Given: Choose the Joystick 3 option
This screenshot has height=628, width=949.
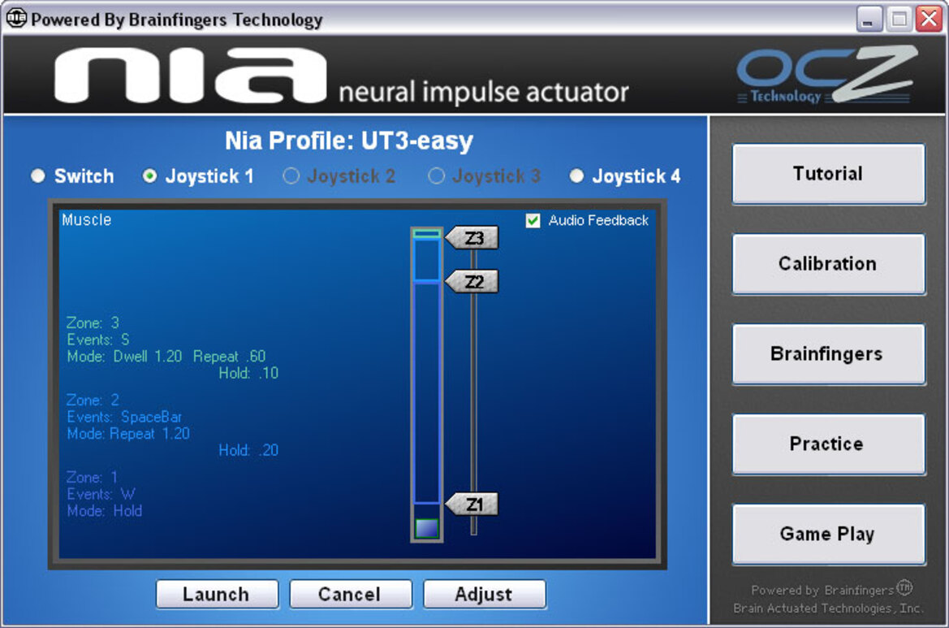Looking at the screenshot, I should (x=437, y=176).
